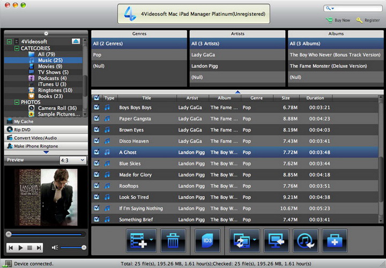
Task: Open the blue toolbox icon
Action: click(x=334, y=241)
